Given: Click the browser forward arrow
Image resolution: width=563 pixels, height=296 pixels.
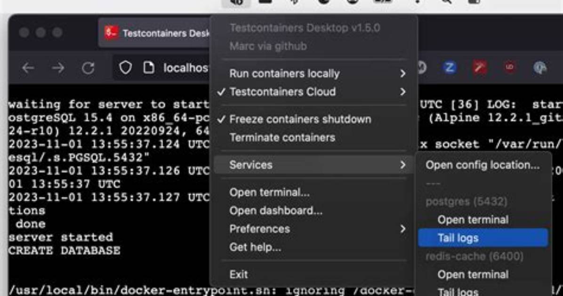Looking at the screenshot, I should [x=58, y=67].
